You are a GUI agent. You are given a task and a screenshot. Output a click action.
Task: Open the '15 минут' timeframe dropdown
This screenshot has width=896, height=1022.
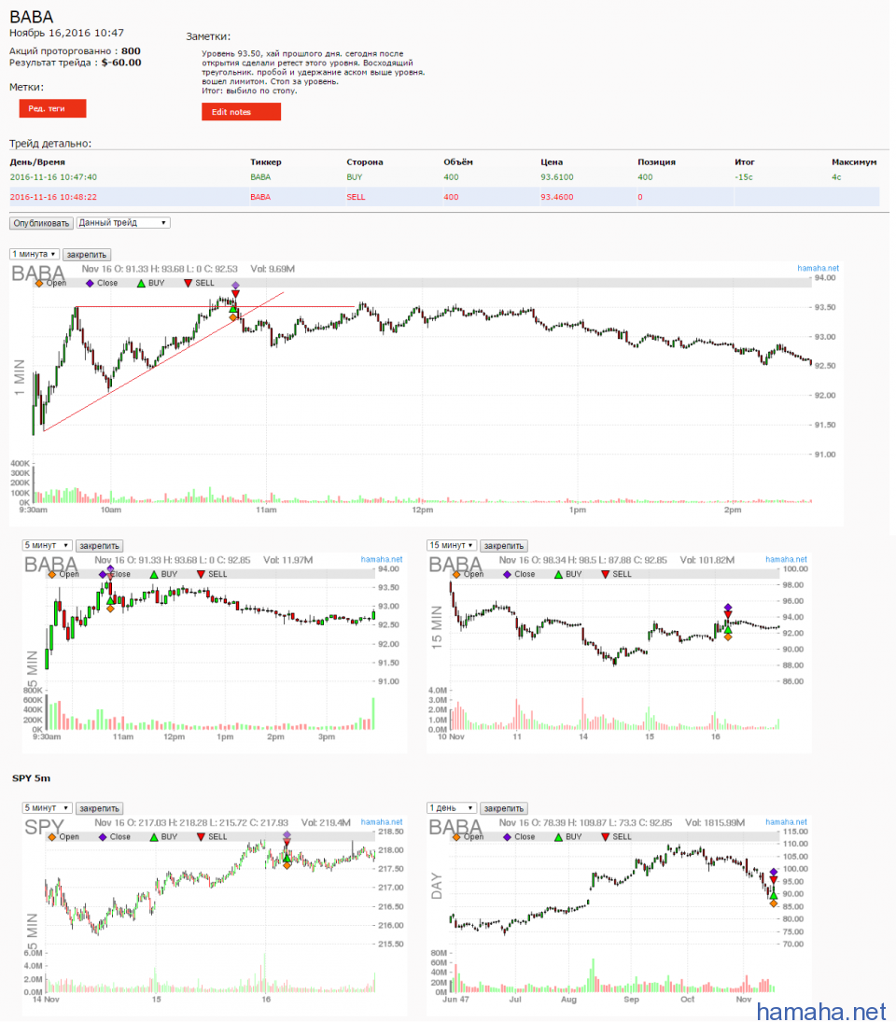[x=452, y=546]
